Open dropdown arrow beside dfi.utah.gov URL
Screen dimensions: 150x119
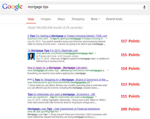[60, 111]
